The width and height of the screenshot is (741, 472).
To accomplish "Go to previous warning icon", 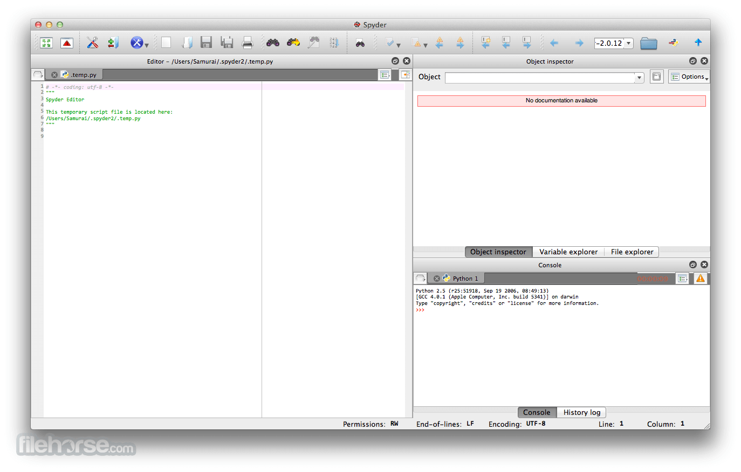I will (440, 43).
